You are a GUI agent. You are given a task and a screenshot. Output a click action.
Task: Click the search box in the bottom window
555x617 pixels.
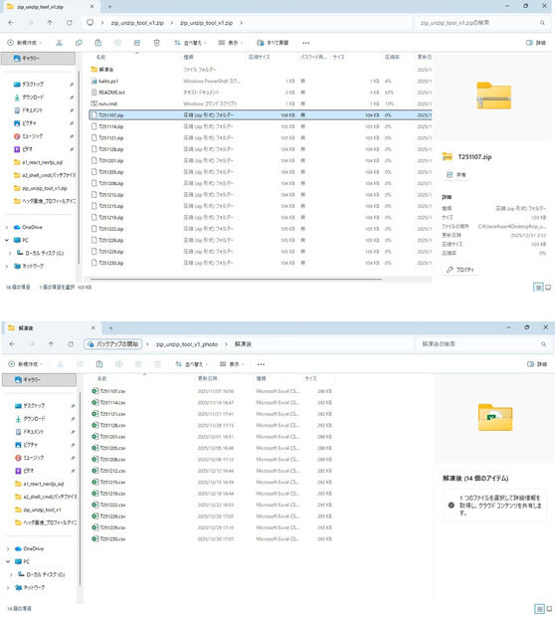(x=483, y=344)
